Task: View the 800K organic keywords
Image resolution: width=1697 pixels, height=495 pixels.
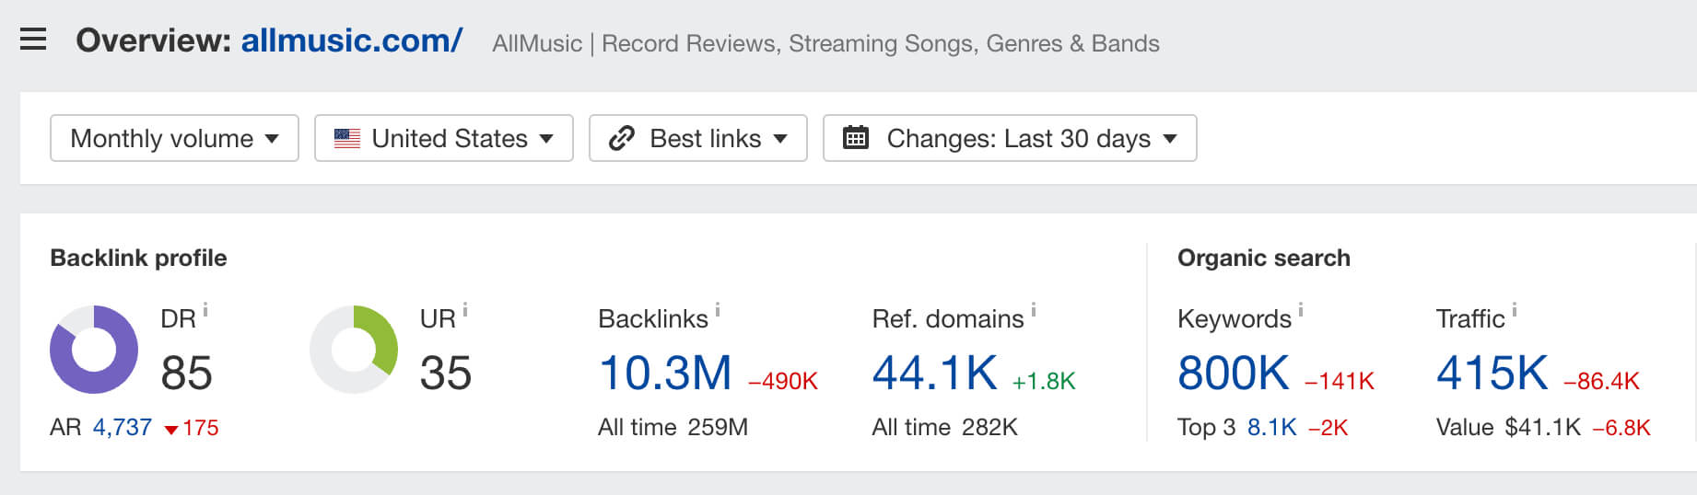Action: 1233,374
